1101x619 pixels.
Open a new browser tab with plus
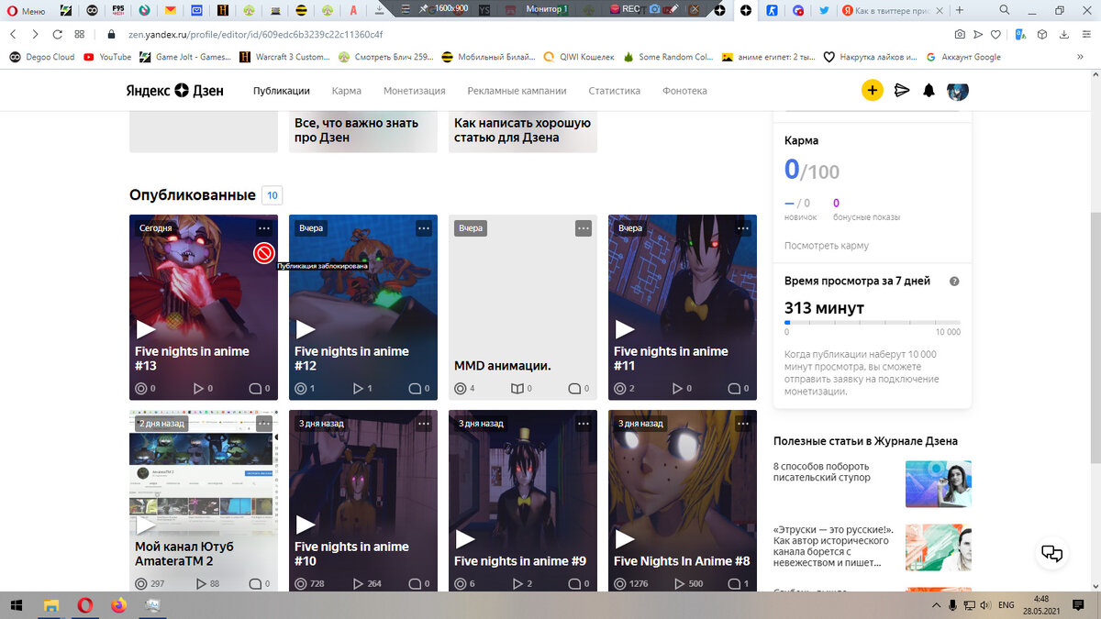[960, 10]
